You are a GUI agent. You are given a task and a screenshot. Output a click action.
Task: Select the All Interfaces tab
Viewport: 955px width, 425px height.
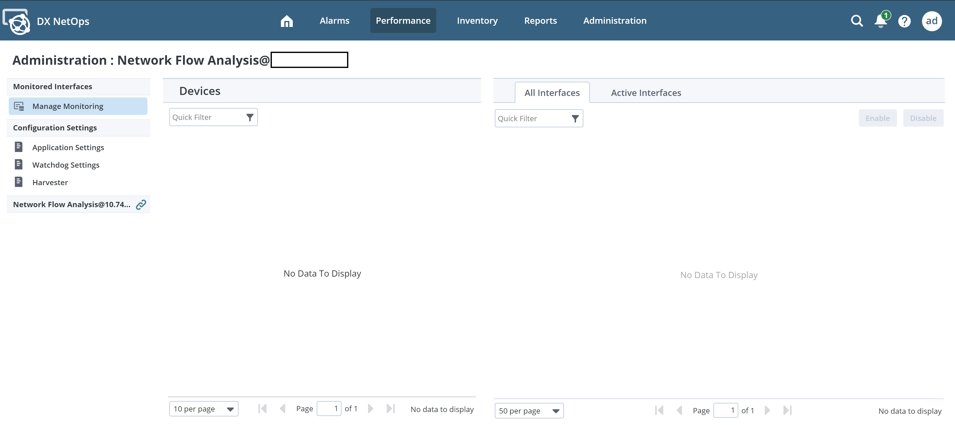552,93
